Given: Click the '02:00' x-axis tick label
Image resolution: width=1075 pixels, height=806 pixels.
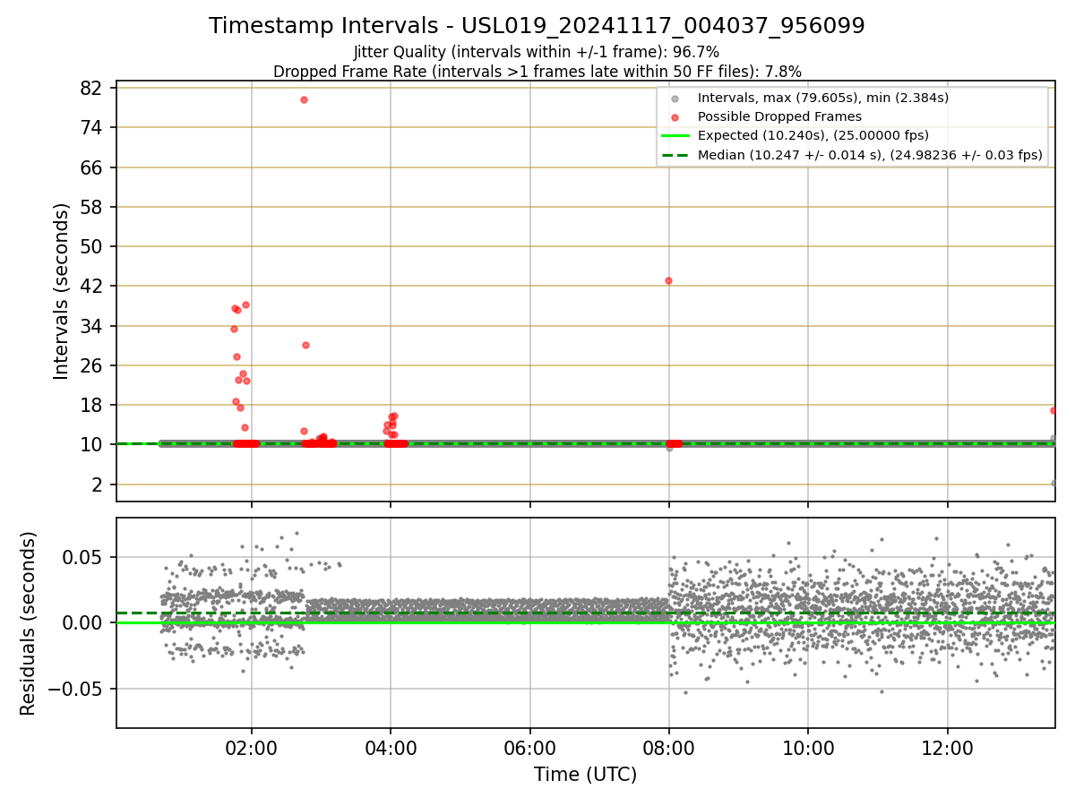Looking at the screenshot, I should click(251, 749).
